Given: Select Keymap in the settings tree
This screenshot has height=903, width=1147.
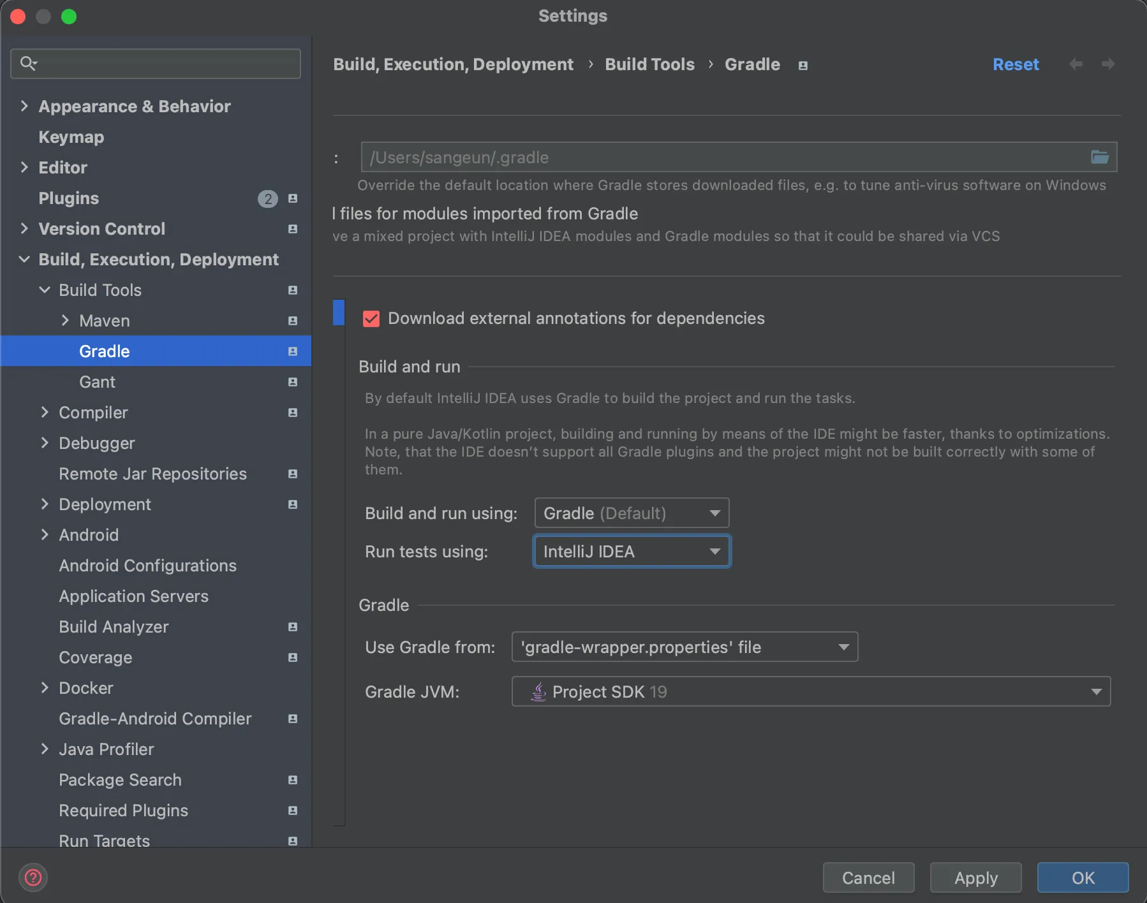Looking at the screenshot, I should pyautogui.click(x=71, y=137).
